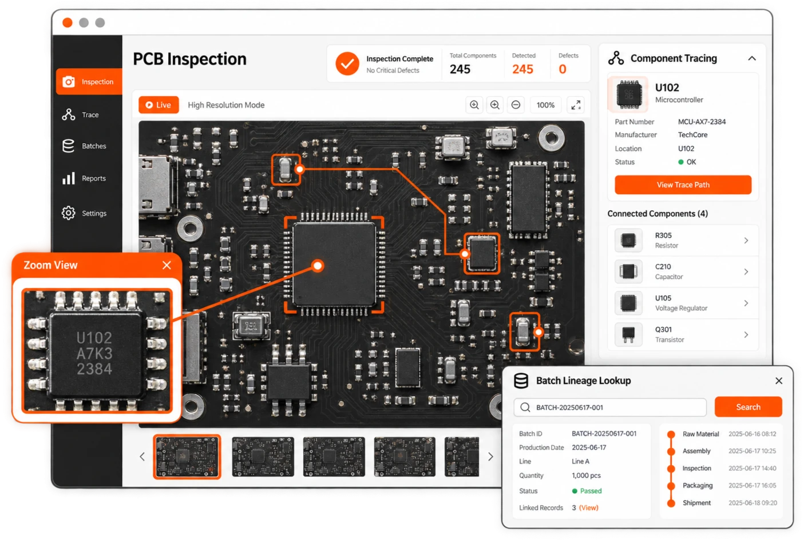This screenshot has height=540, width=804.
Task: Expand the R305 Resistor row chevron
Action: 746,241
